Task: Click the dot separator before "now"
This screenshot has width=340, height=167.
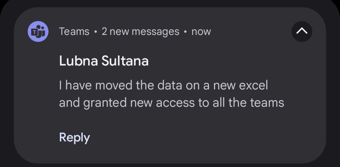Action: click(x=185, y=32)
